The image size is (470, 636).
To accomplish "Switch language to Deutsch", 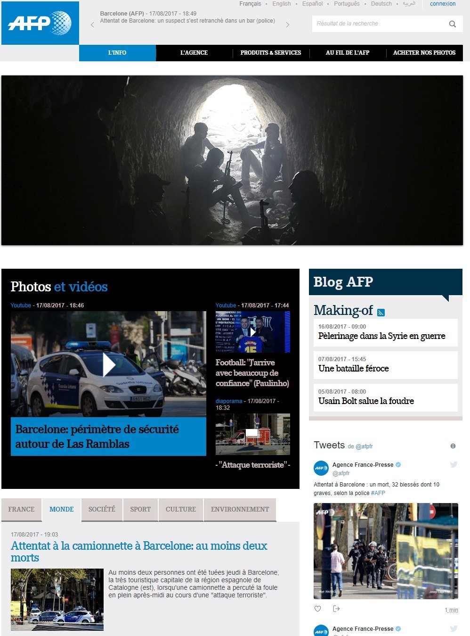I will (x=381, y=4).
